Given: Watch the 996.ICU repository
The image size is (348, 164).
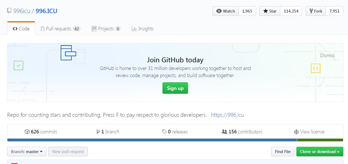Looking at the screenshot, I should pos(226,11).
